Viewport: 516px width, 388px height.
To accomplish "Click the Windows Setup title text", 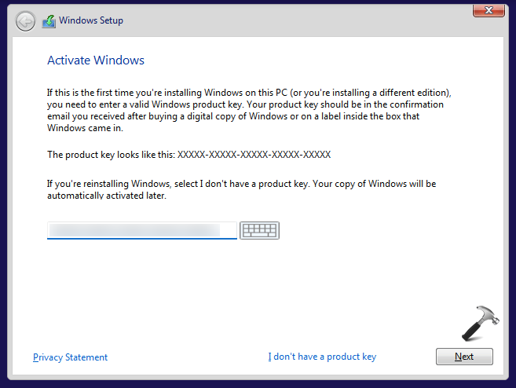I will click(x=93, y=20).
